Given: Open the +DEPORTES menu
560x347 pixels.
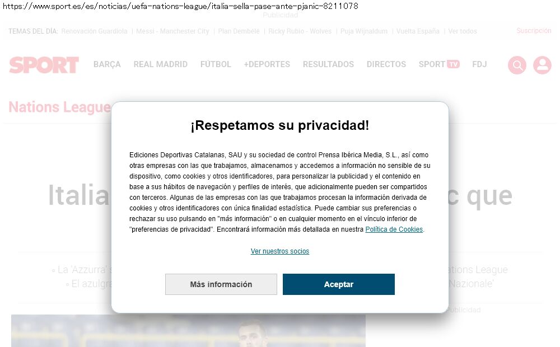Looking at the screenshot, I should (267, 64).
